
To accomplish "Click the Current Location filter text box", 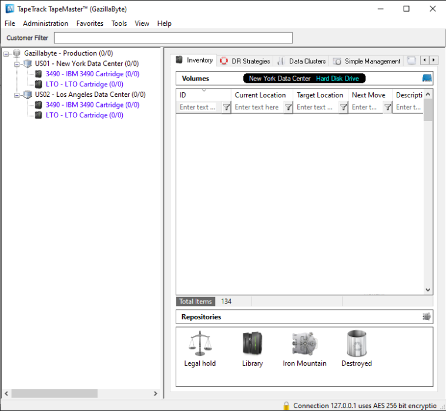I will (x=258, y=107).
